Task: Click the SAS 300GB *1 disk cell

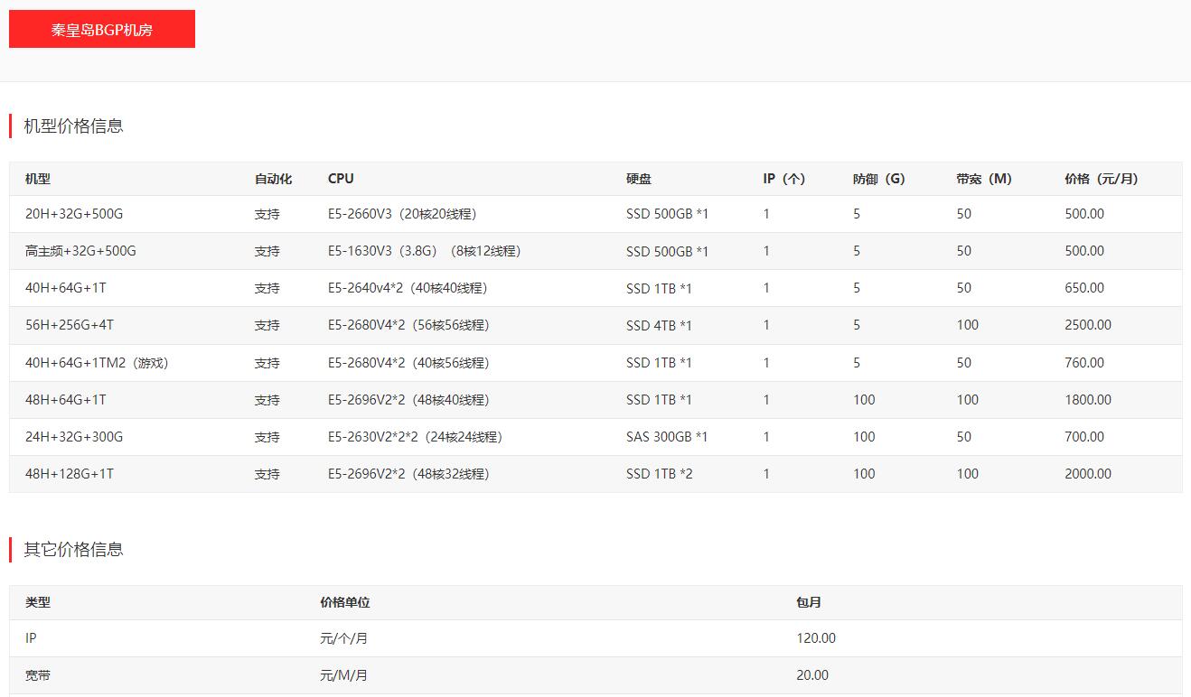Action: point(667,437)
